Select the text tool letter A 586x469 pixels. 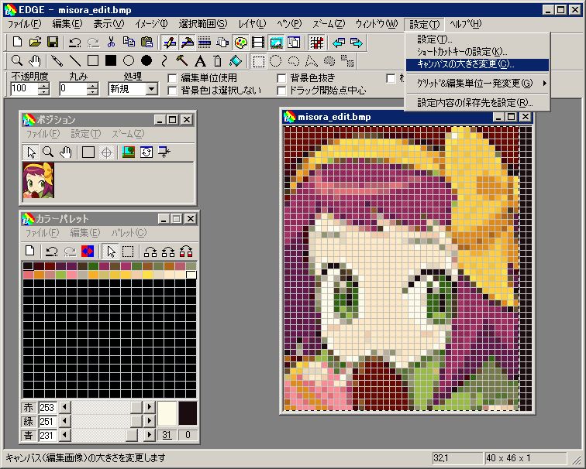tap(200, 60)
